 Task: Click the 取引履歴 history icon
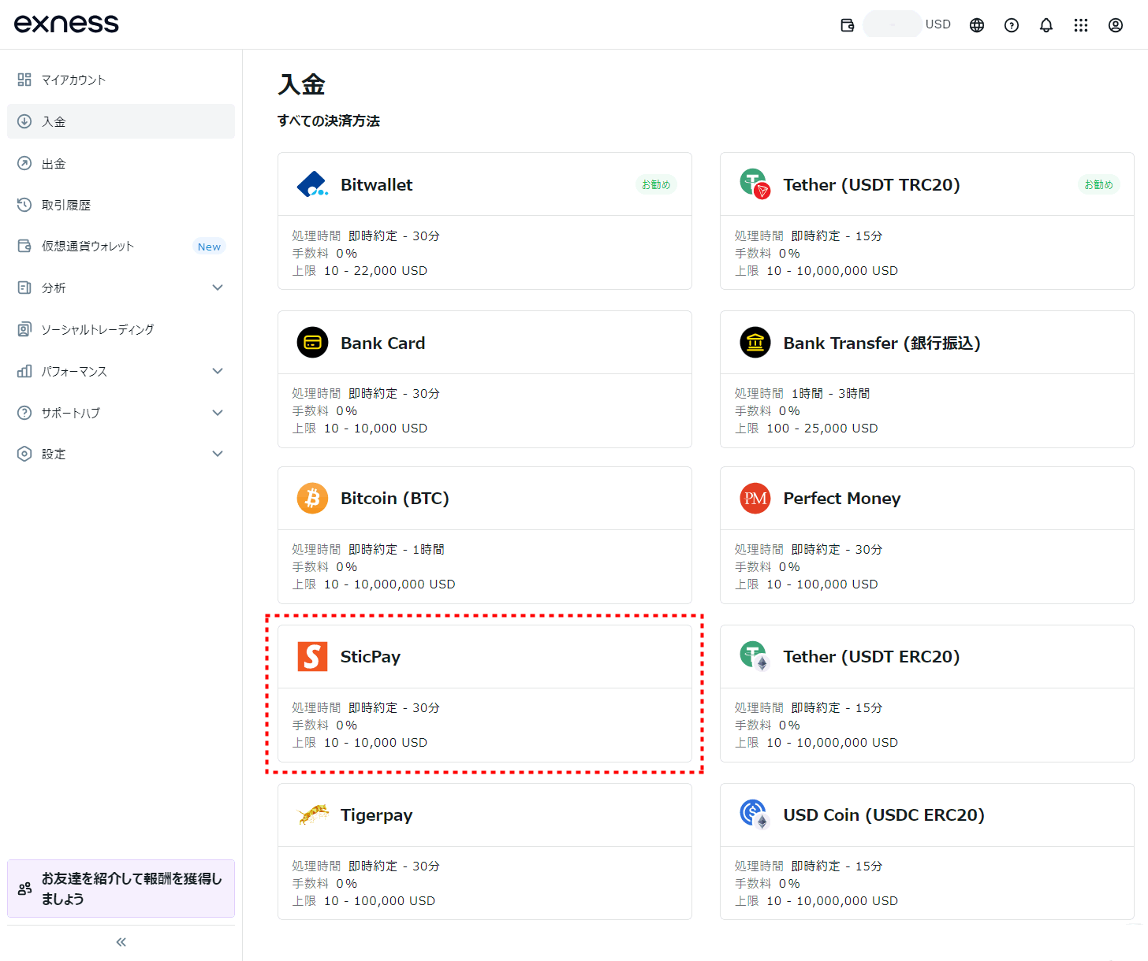[x=24, y=205]
